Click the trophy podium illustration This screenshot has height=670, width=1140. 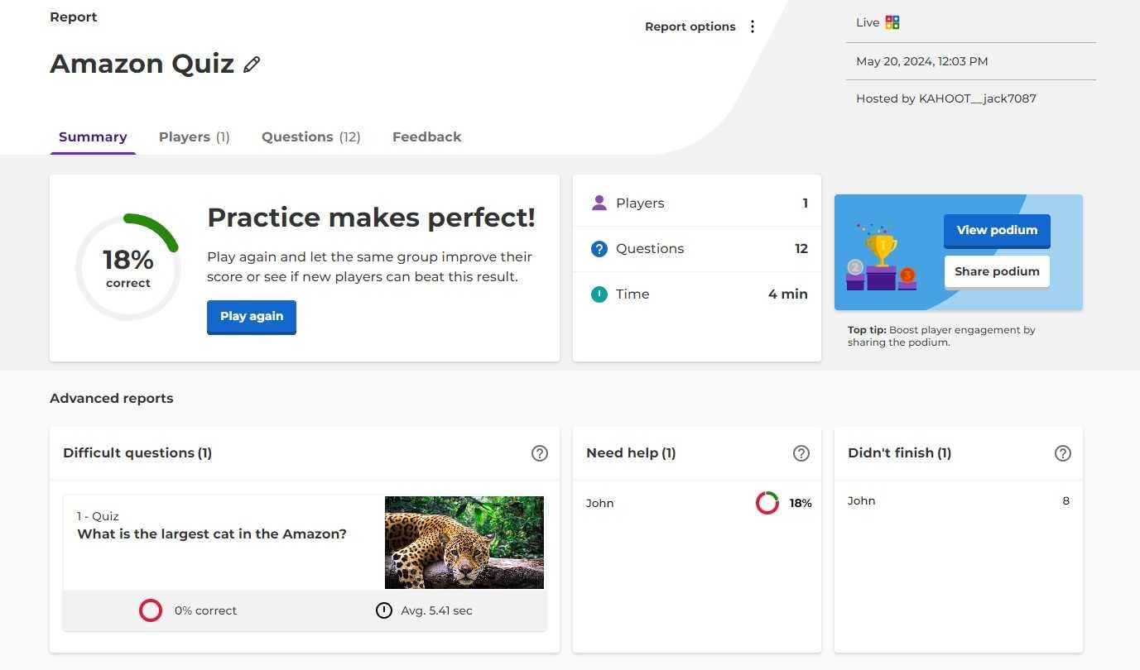(882, 256)
